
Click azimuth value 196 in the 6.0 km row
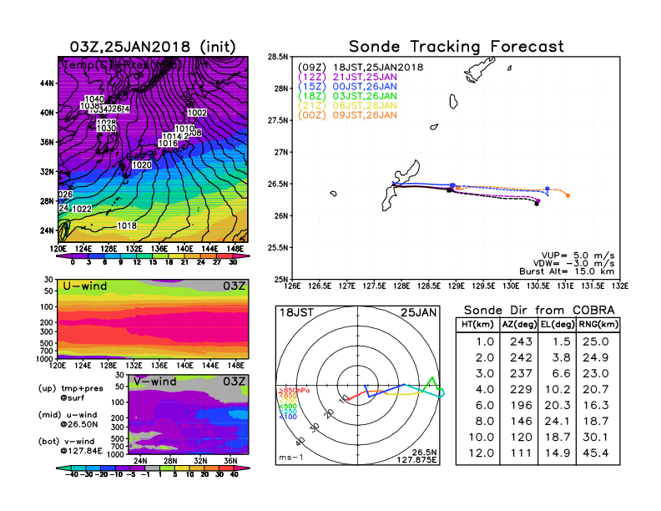[521, 405]
